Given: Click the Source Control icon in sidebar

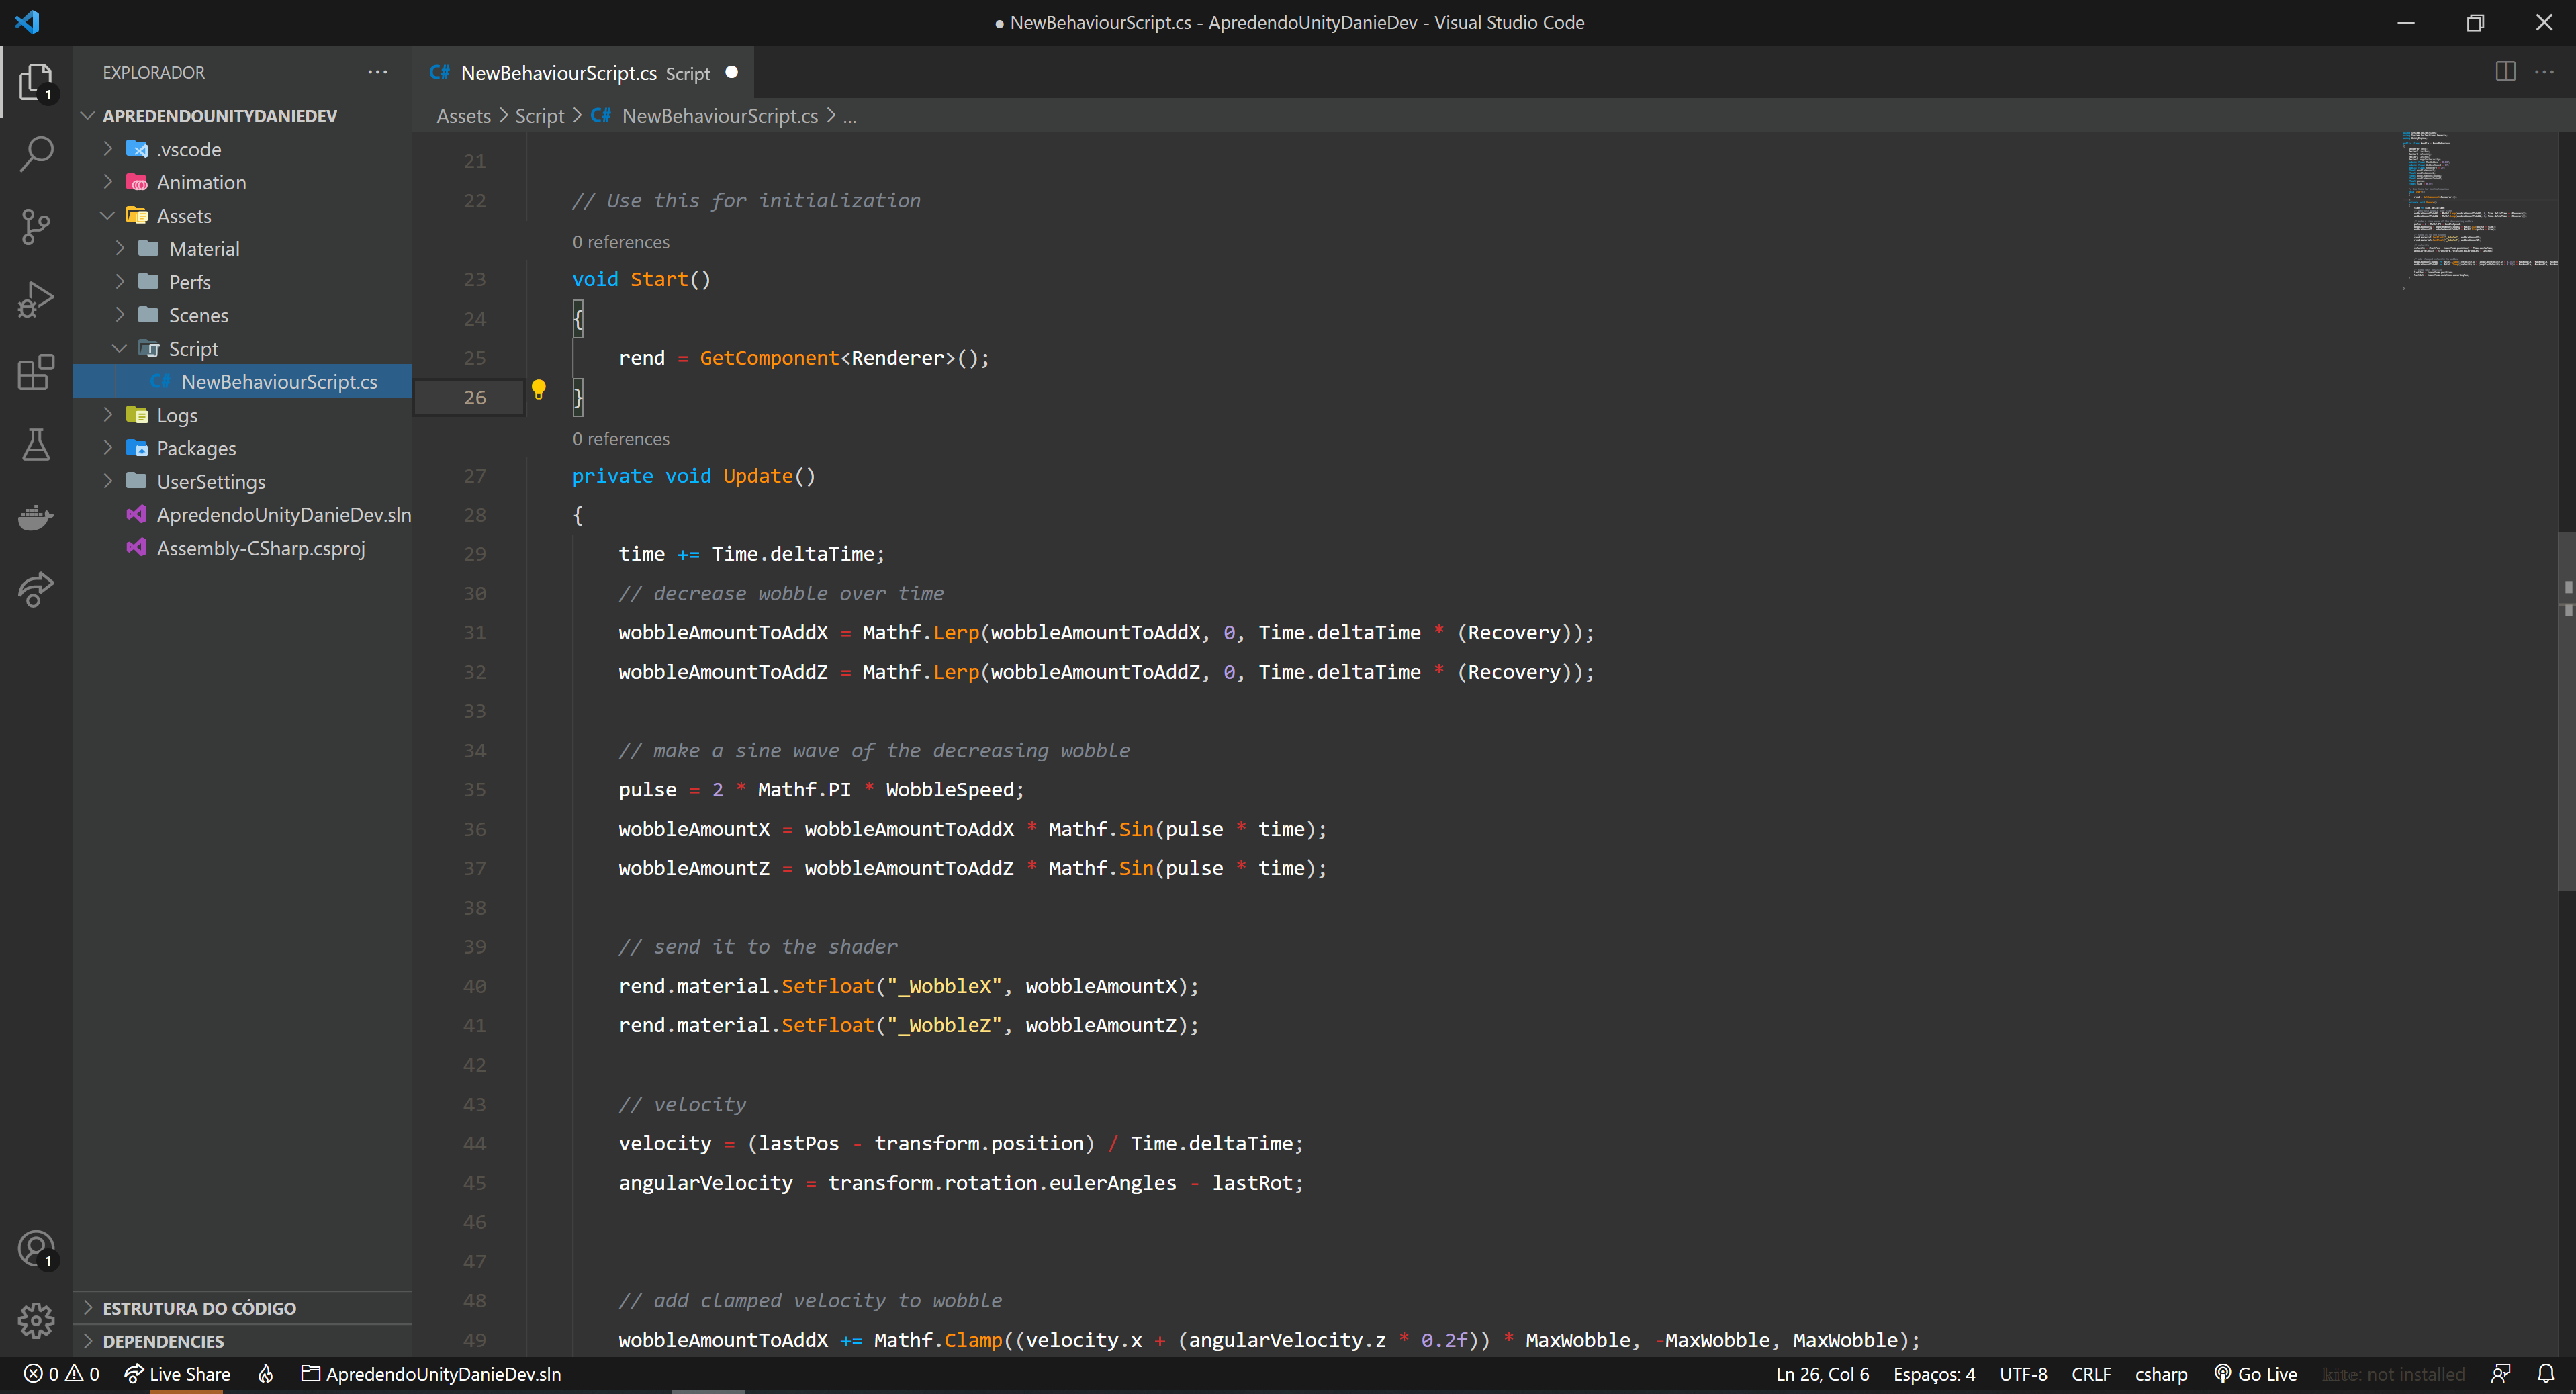Looking at the screenshot, I should [36, 226].
